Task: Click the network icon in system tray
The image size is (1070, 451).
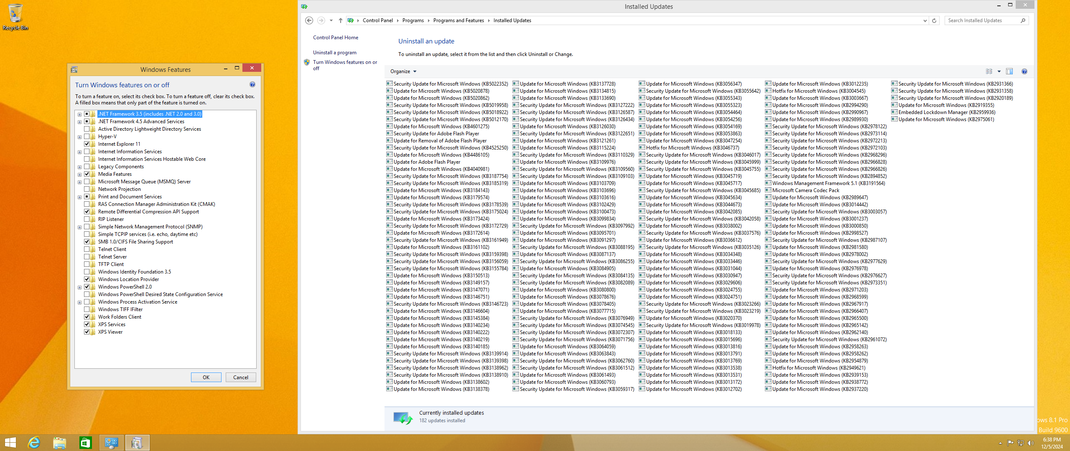Action: [1021, 443]
